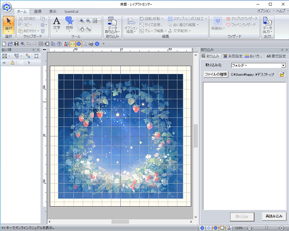Screen dimensions: 289x231
Task: Click the new file icon in quick toolbar
Action: 4,44
